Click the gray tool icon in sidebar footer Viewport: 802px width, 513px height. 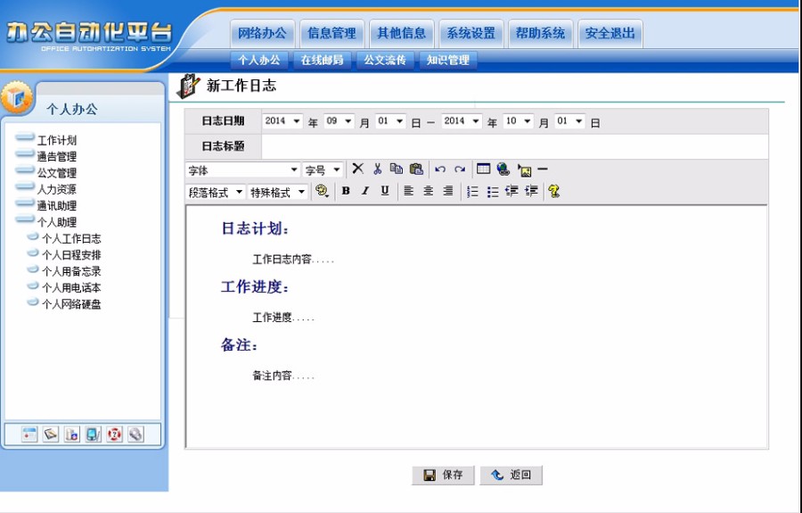click(x=135, y=434)
